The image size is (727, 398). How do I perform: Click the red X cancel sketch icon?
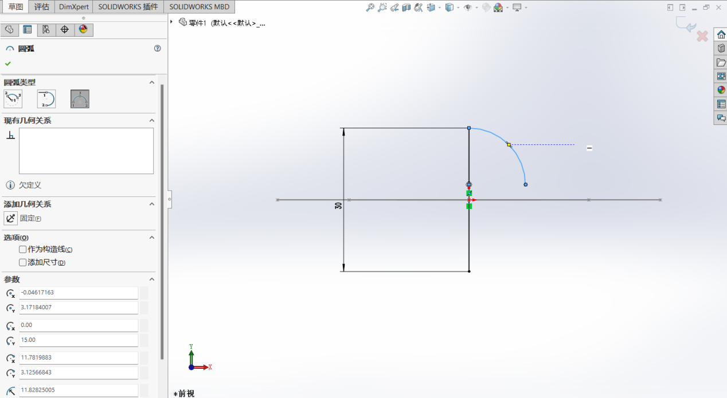coord(702,36)
